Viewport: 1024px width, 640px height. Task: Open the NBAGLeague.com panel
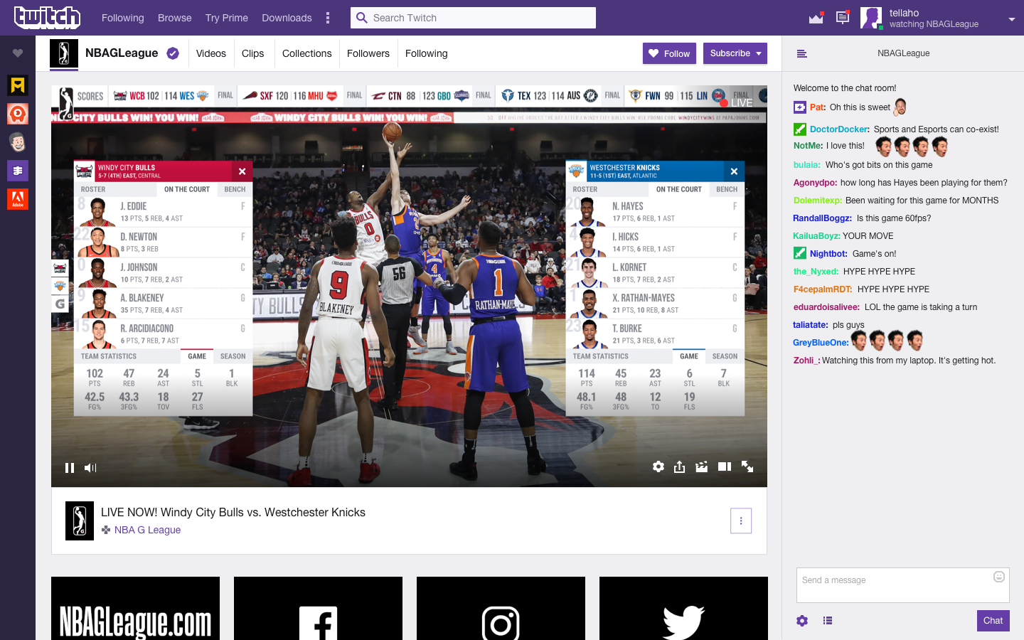coord(135,609)
